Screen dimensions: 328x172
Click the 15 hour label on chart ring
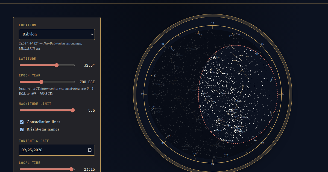click(x=262, y=44)
